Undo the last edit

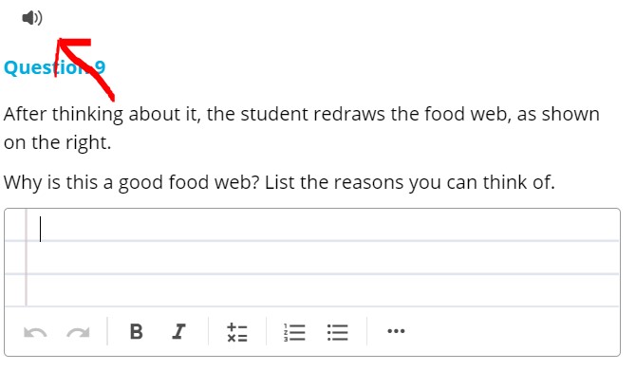tap(35, 332)
